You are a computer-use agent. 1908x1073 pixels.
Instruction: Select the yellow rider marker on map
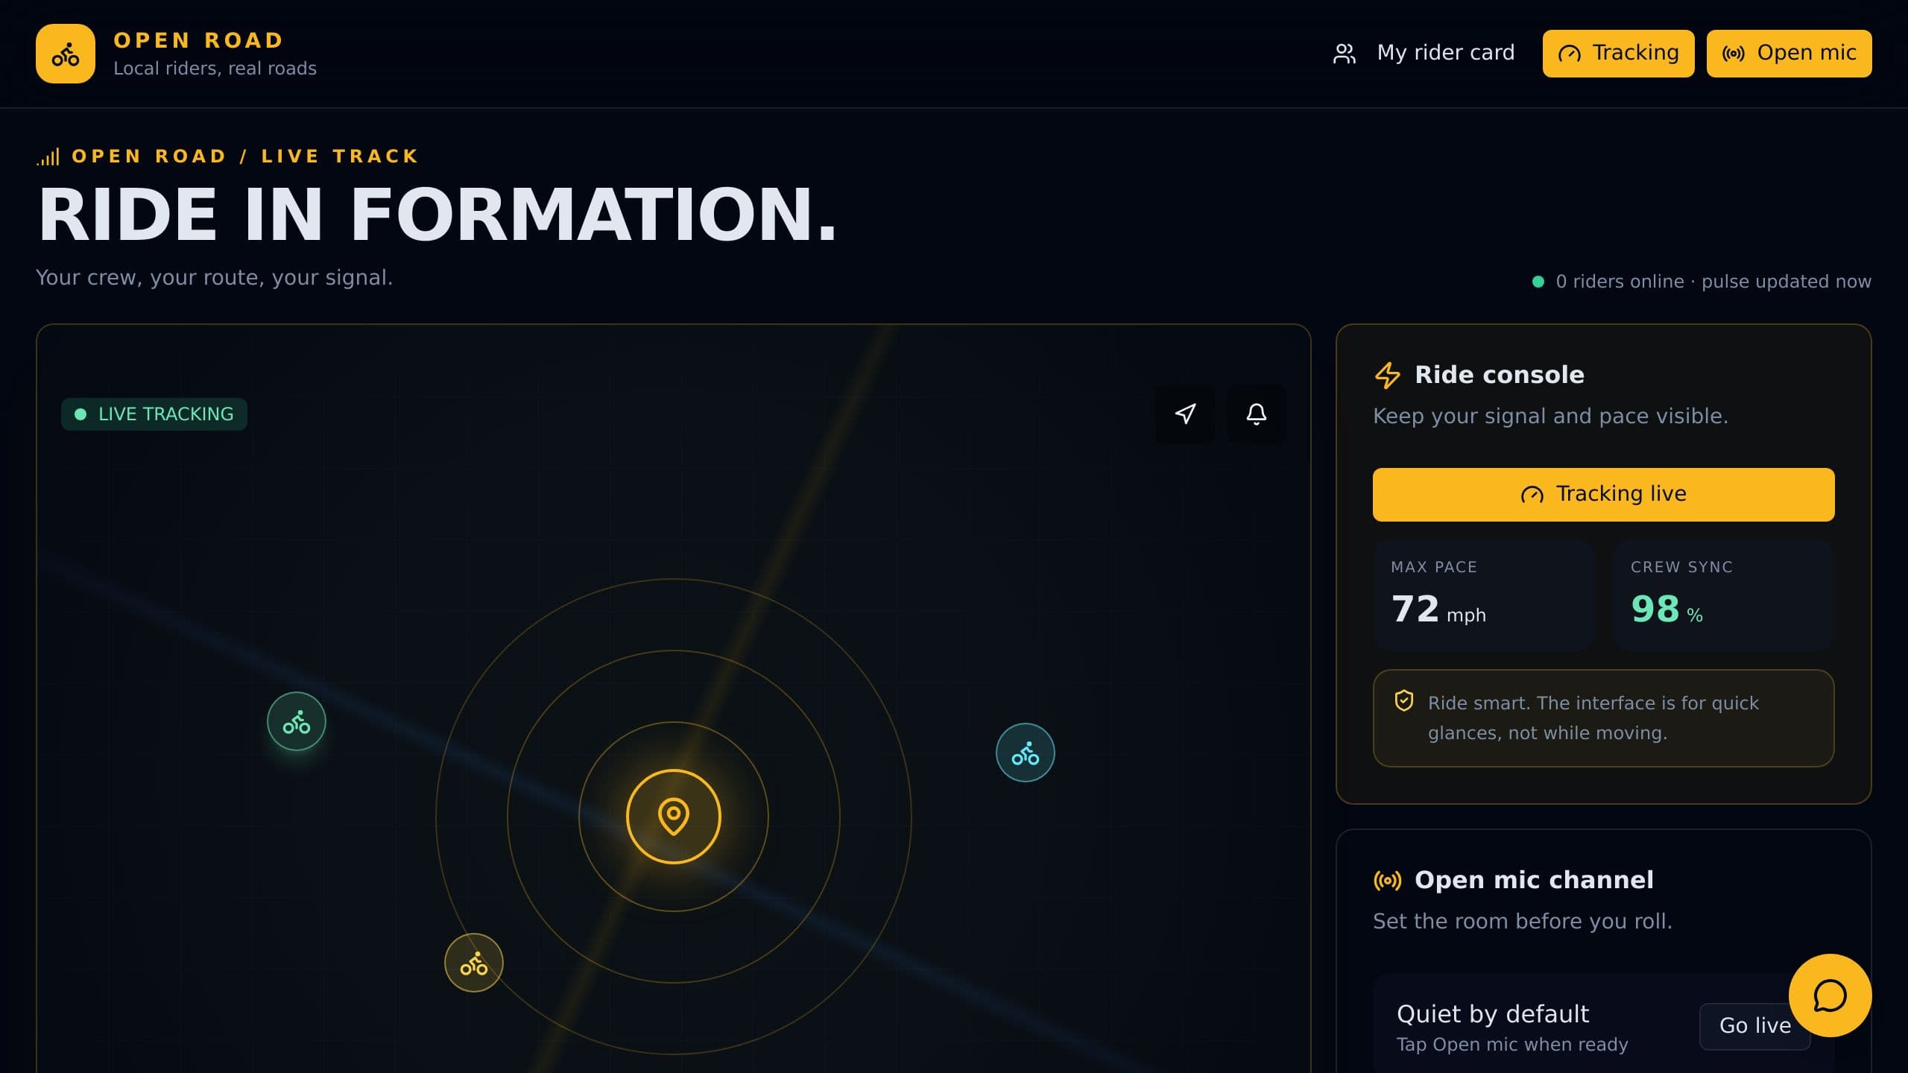click(474, 963)
